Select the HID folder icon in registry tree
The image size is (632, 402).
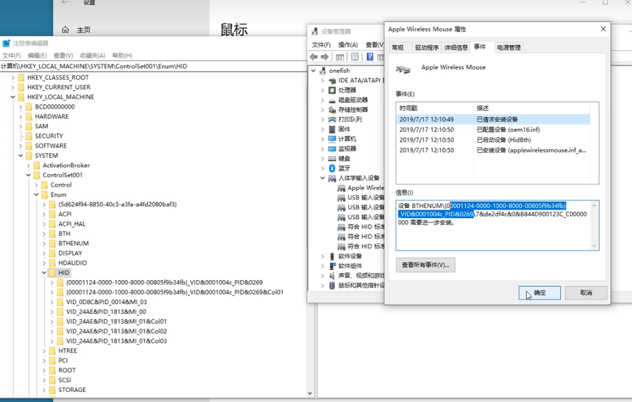click(52, 272)
